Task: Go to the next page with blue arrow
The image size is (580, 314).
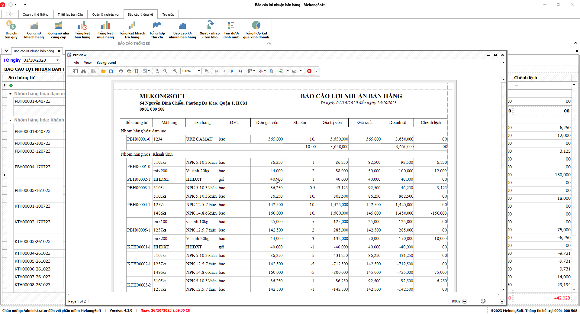Action: click(232, 71)
